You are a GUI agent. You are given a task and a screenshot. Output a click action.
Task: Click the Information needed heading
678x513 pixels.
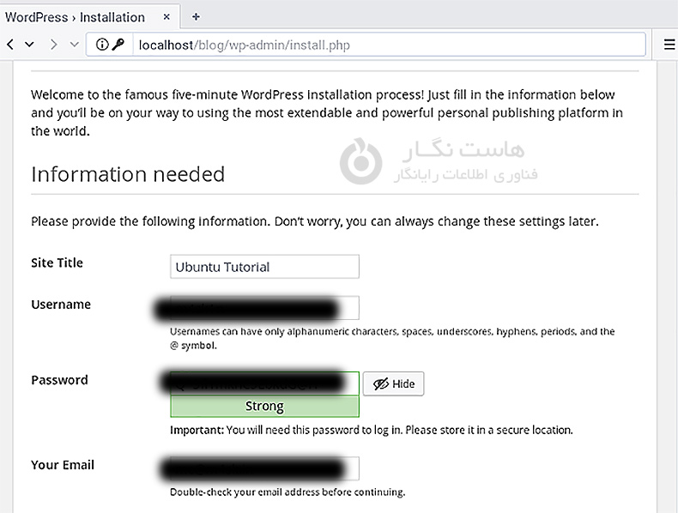coord(128,174)
